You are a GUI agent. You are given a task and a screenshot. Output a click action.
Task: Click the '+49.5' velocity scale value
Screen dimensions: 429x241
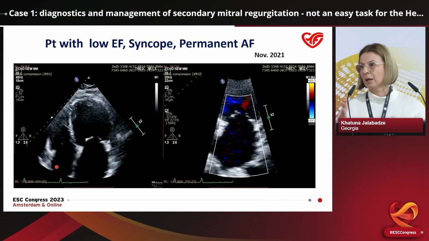pos(312,81)
